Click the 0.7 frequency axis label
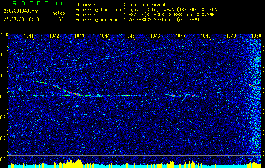The image size is (265, 168). [3, 139]
